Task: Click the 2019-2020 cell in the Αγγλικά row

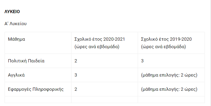Action: tap(171, 75)
